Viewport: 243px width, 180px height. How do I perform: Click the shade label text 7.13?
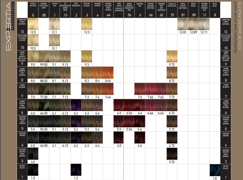tap(65, 97)
